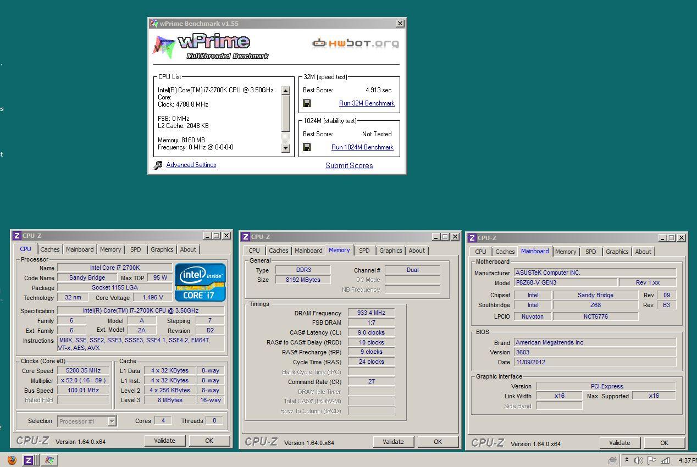Click the DRAM Frequency 933.4 MHz field
The image size is (697, 467).
pyautogui.click(x=371, y=313)
